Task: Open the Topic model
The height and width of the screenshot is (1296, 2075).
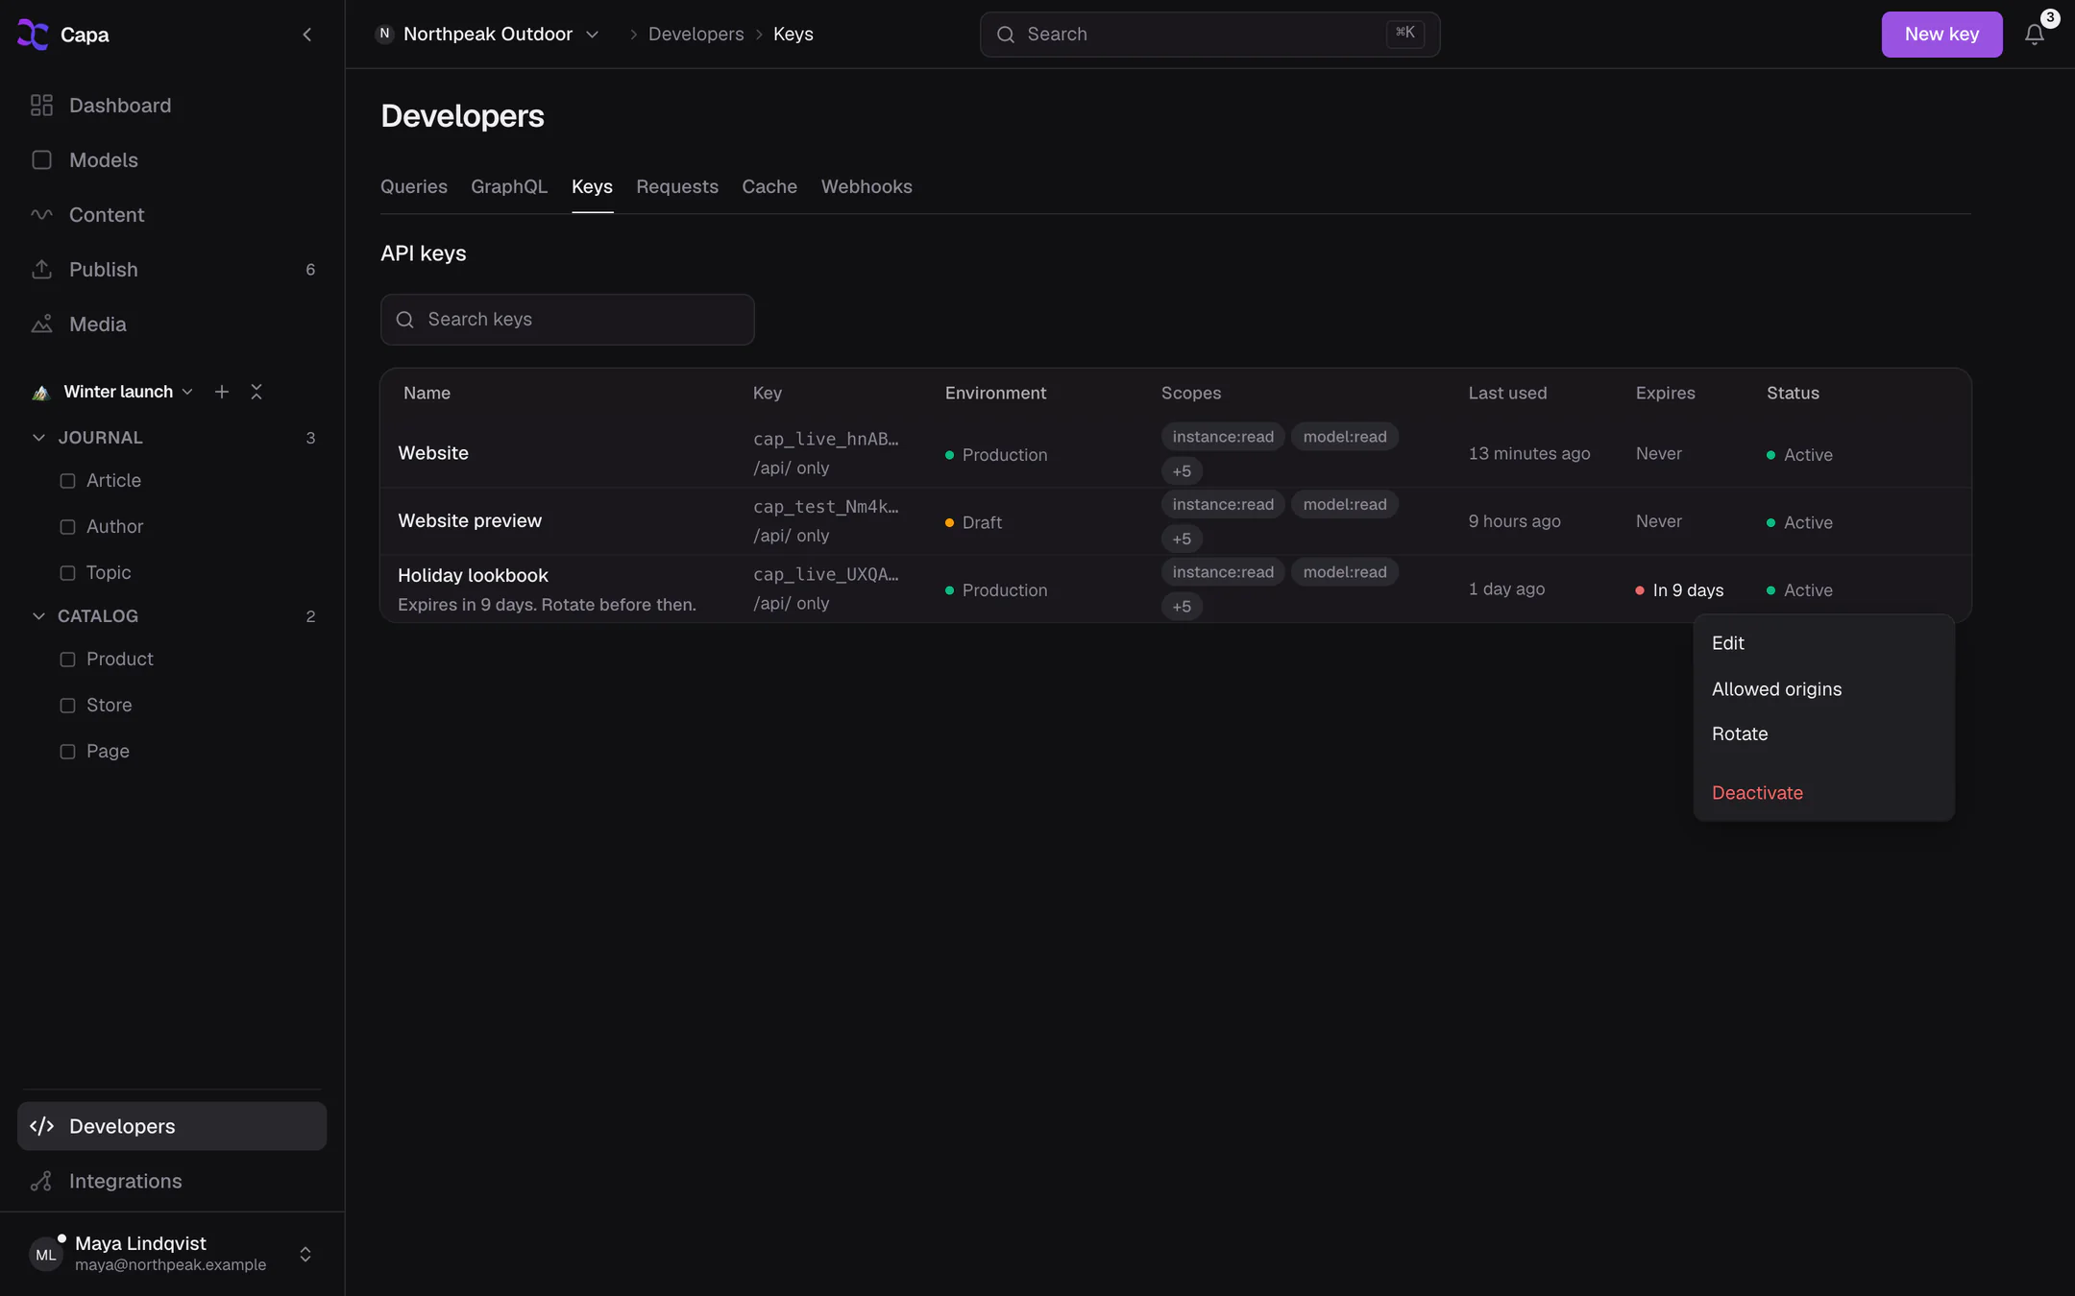Action: (x=109, y=573)
